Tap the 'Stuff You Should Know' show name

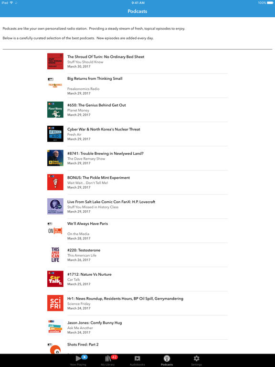click(x=85, y=62)
